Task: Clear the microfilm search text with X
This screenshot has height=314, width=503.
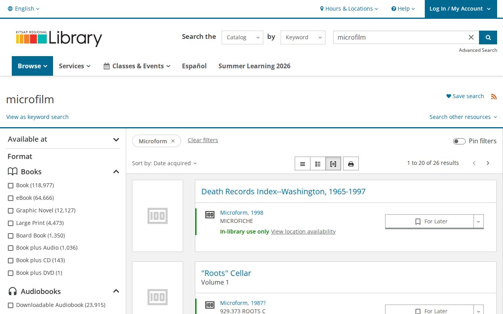Action: pos(471,37)
